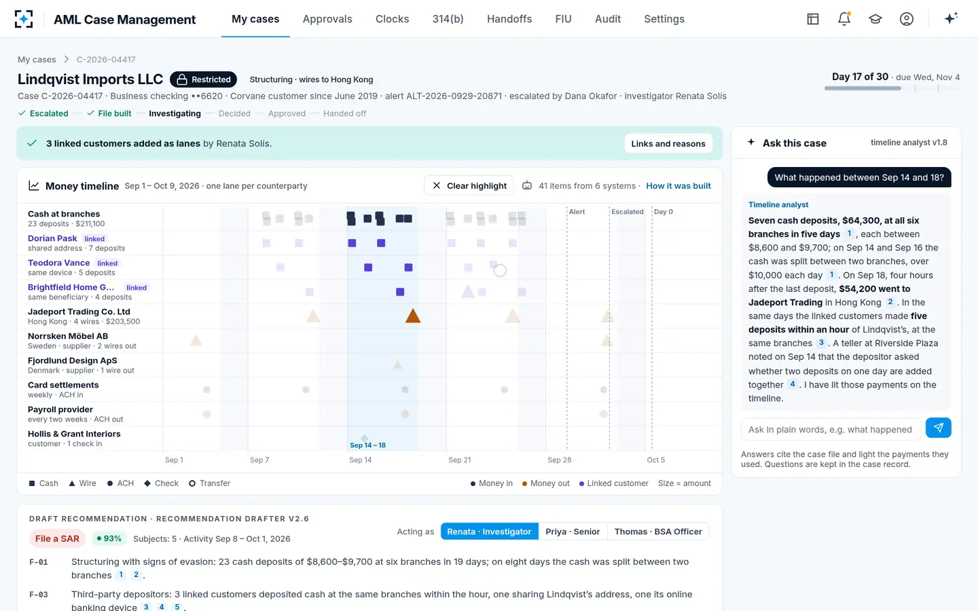Open the user profile icon
The width and height of the screenshot is (978, 611).
click(907, 19)
